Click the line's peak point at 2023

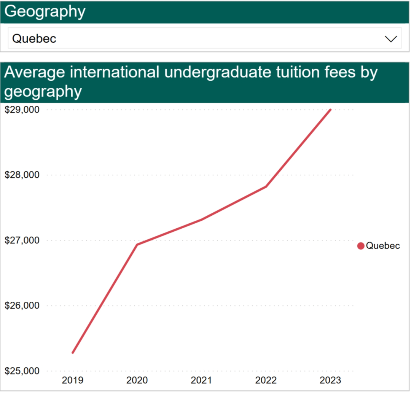(330, 110)
